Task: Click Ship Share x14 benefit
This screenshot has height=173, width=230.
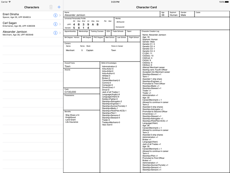Action: [72, 115]
